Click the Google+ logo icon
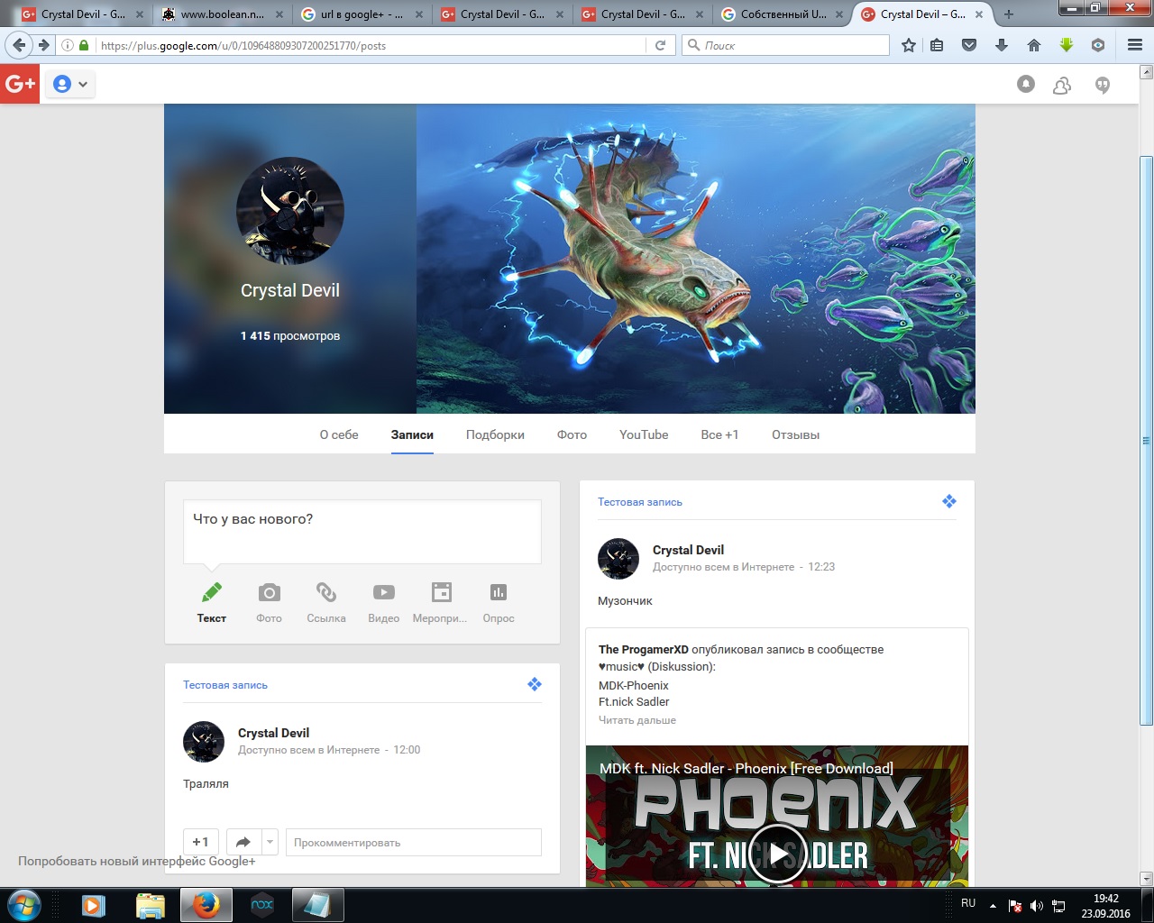This screenshot has width=1154, height=923. 20,84
